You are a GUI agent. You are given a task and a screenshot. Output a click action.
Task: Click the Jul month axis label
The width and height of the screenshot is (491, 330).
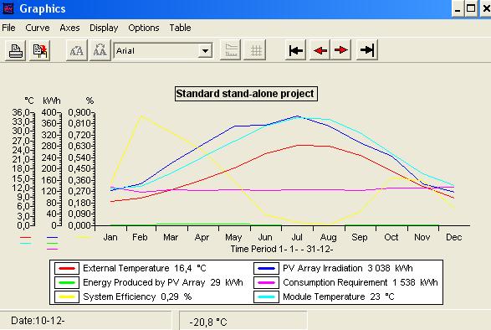[x=297, y=237]
